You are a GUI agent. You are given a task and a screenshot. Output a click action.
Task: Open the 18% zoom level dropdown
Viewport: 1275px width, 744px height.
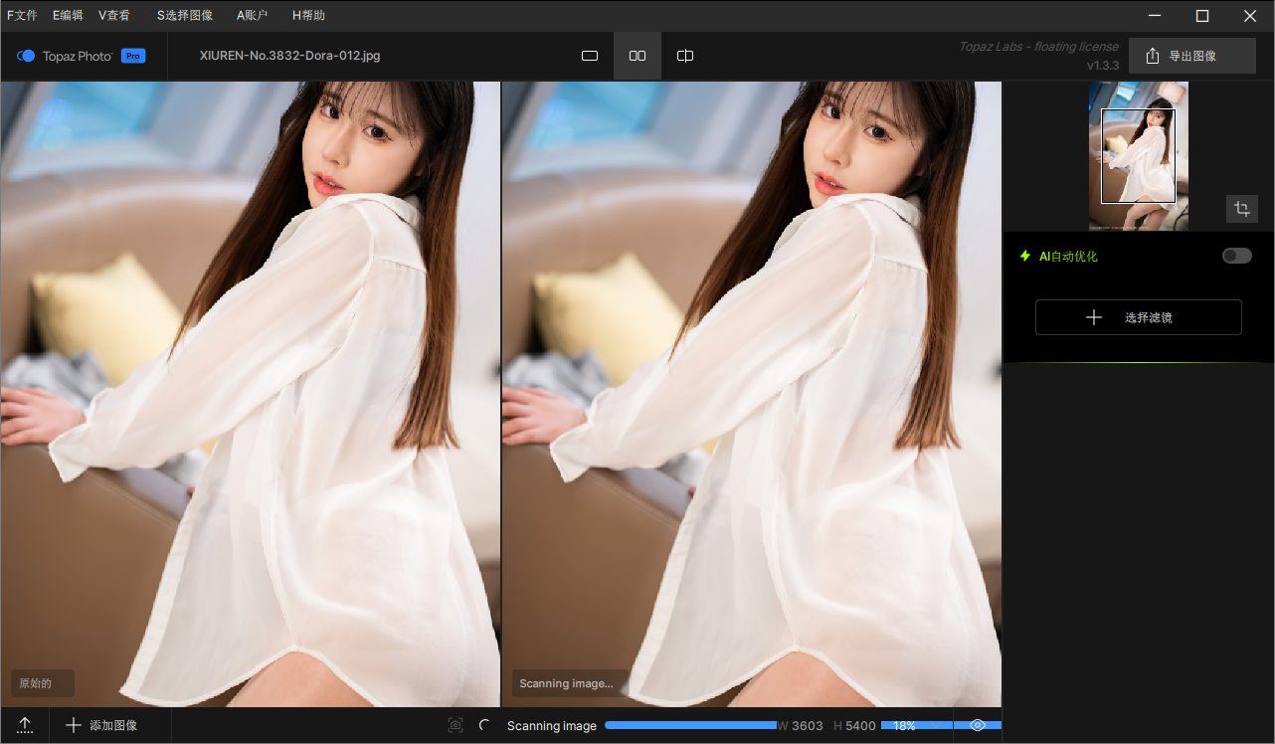click(917, 725)
